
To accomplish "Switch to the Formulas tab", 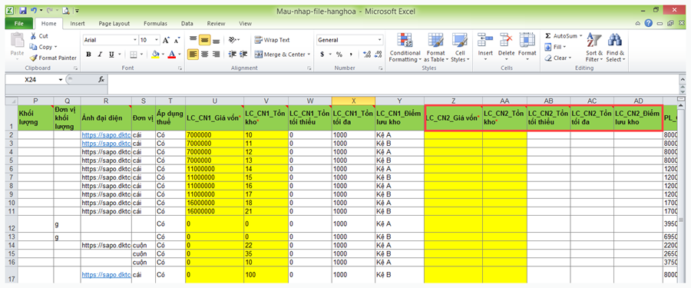I will coord(156,23).
